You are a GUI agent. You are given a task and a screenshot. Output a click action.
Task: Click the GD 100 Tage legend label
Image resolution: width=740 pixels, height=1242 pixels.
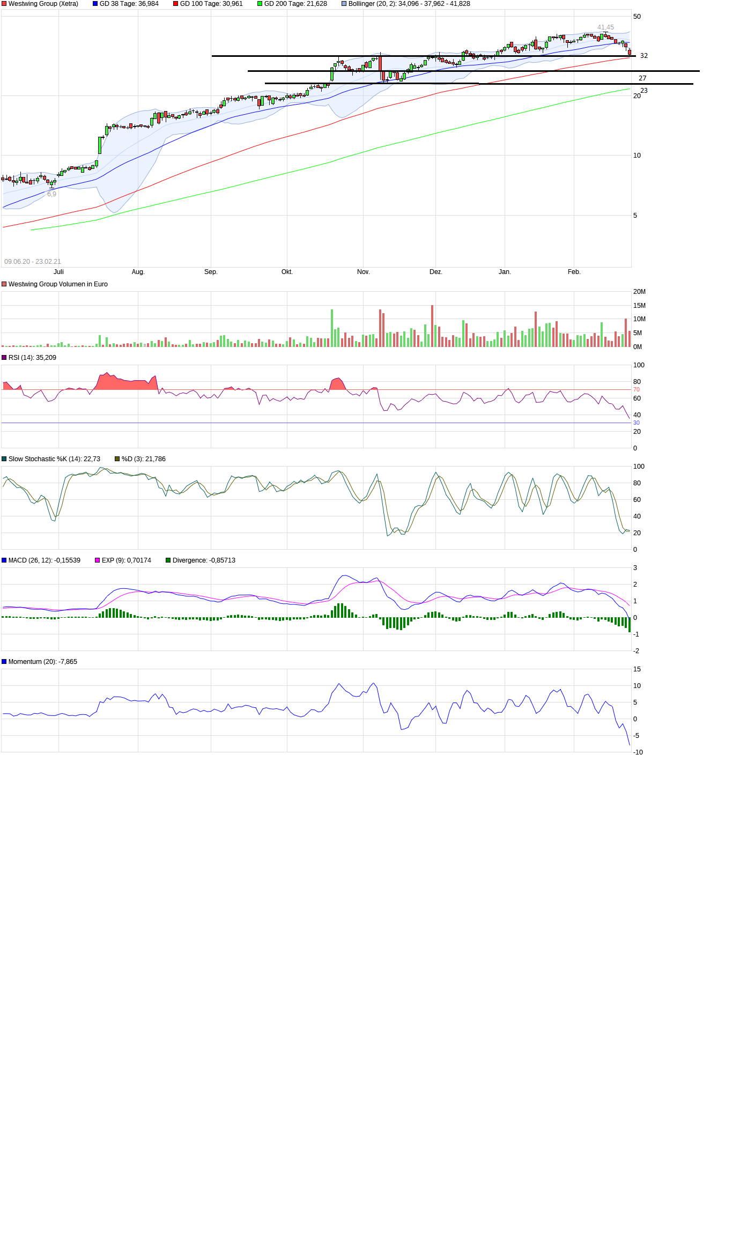click(x=211, y=4)
